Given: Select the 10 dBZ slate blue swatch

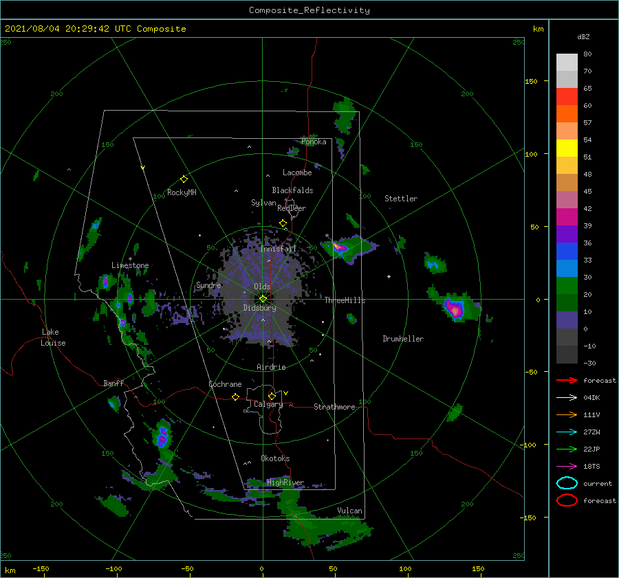Looking at the screenshot, I should click(567, 320).
